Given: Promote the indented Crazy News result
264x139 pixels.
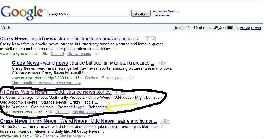Looking at the screenshot, I should (x=159, y=63).
